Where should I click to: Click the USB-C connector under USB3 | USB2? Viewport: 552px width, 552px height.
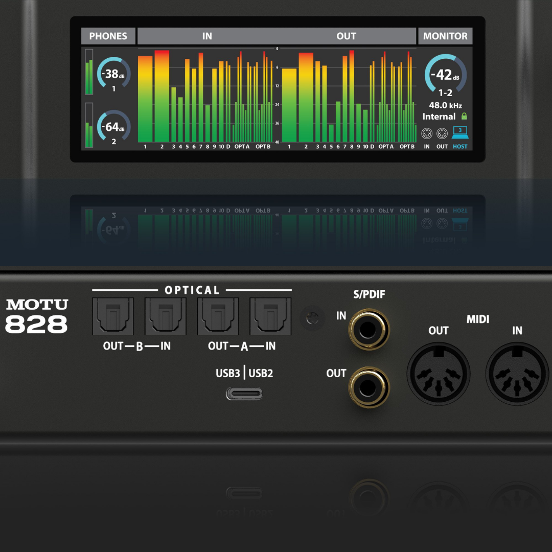point(244,394)
